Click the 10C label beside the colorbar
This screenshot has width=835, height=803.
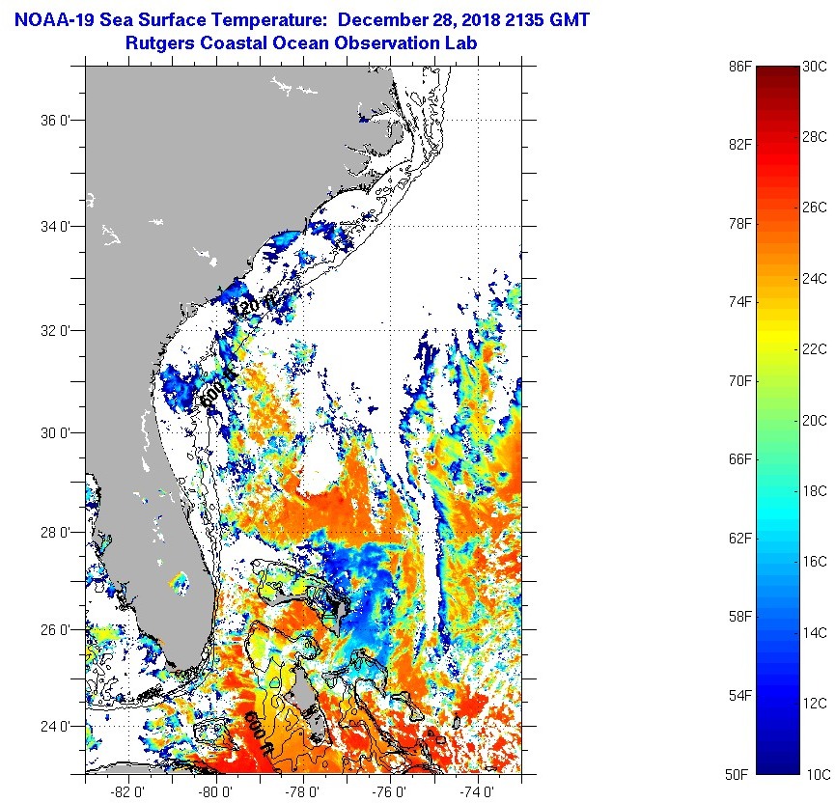pyautogui.click(x=815, y=773)
